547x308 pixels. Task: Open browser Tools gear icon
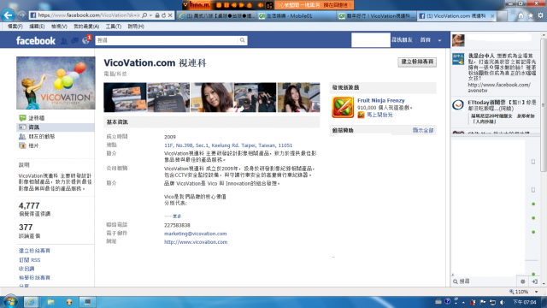(x=540, y=15)
